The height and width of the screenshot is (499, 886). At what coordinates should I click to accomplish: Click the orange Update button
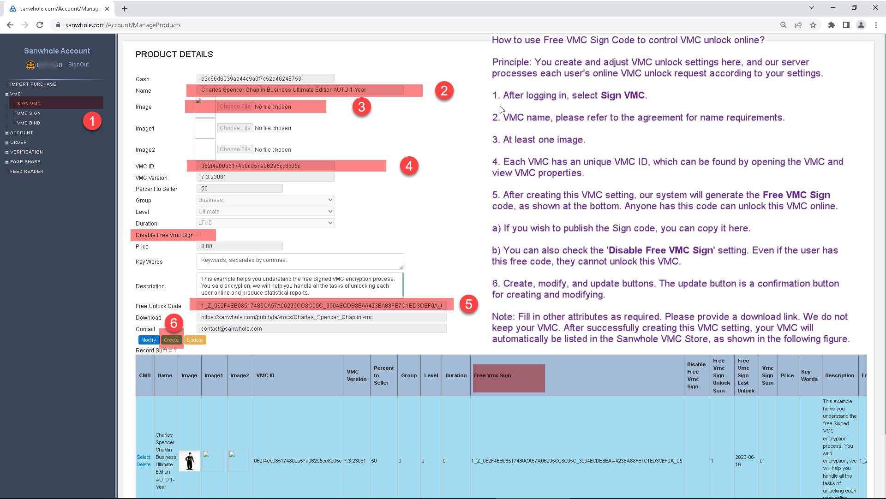195,340
